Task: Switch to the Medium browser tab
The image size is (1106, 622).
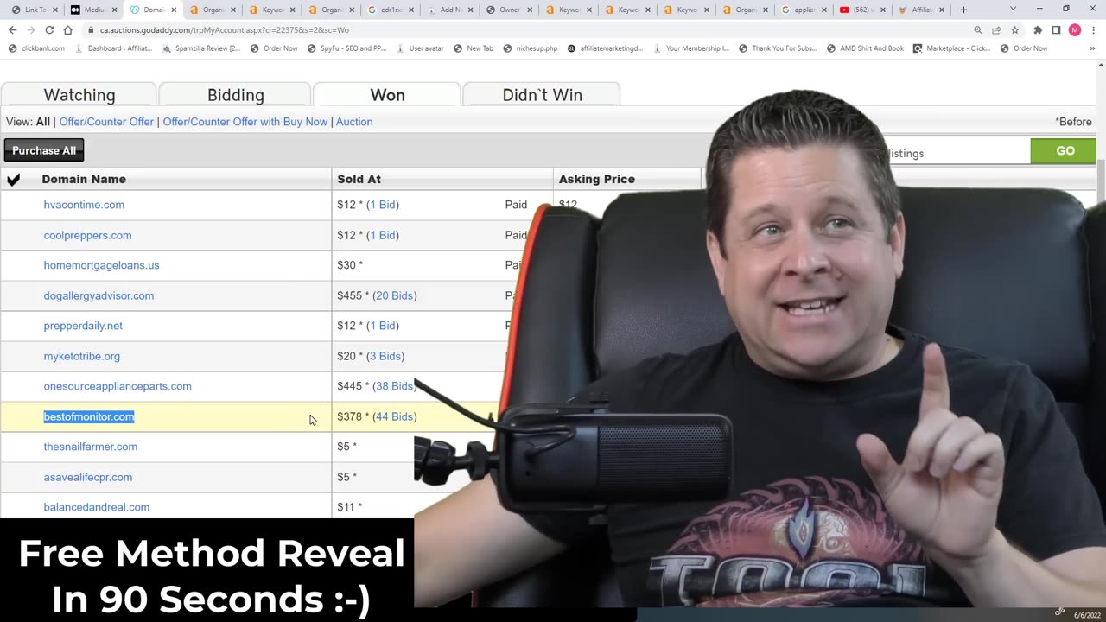Action: point(93,10)
